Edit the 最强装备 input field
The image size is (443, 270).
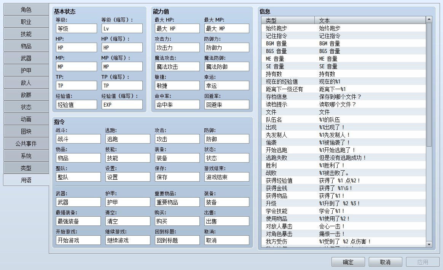(78, 221)
